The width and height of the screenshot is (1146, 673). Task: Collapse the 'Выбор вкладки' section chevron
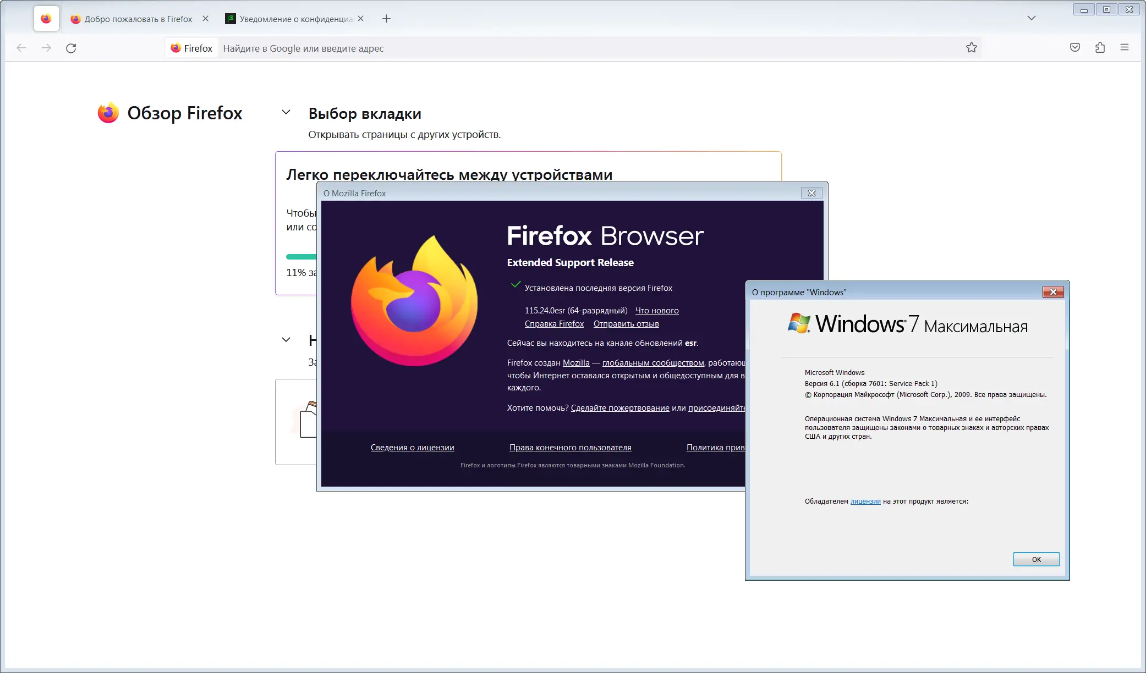pyautogui.click(x=286, y=113)
